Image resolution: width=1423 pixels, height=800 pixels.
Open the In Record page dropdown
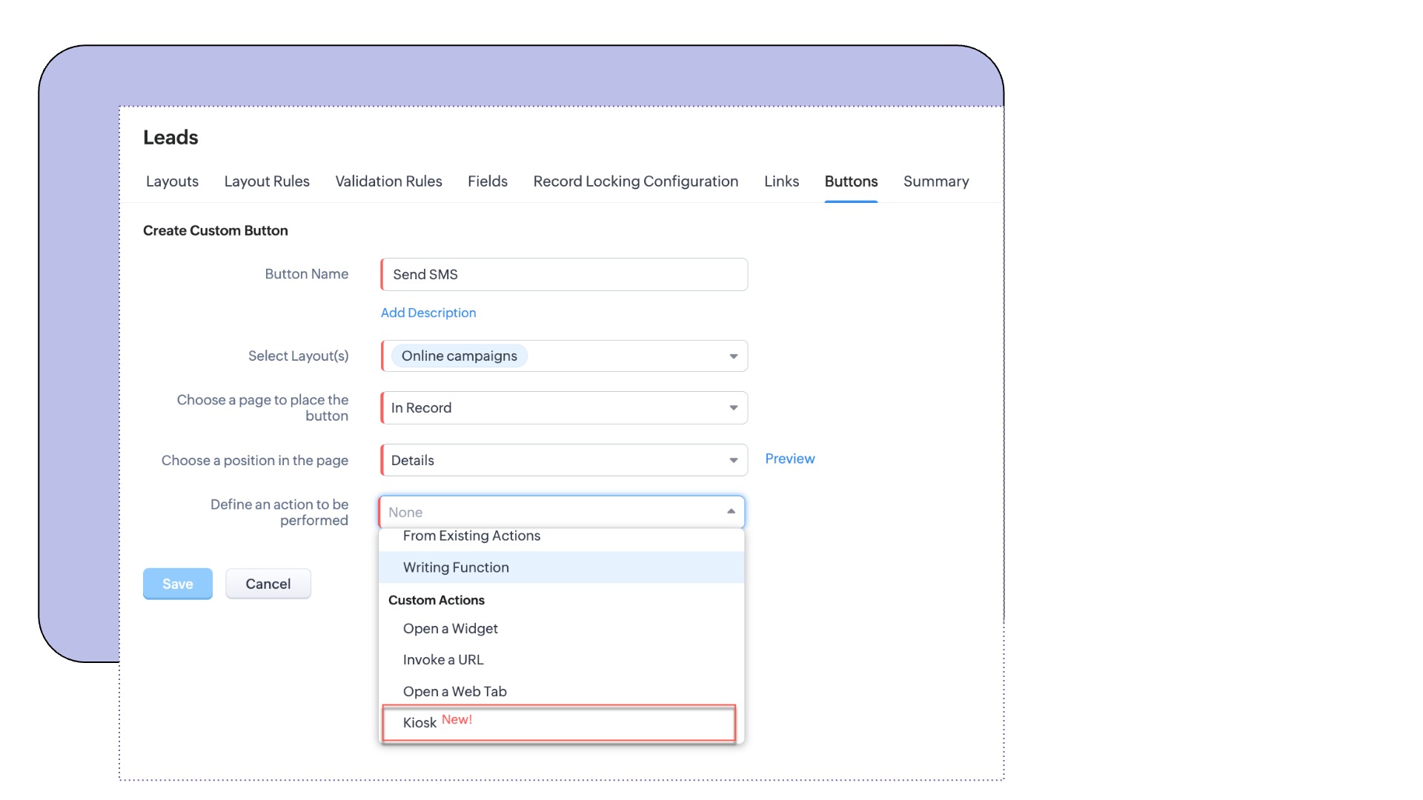coord(563,408)
